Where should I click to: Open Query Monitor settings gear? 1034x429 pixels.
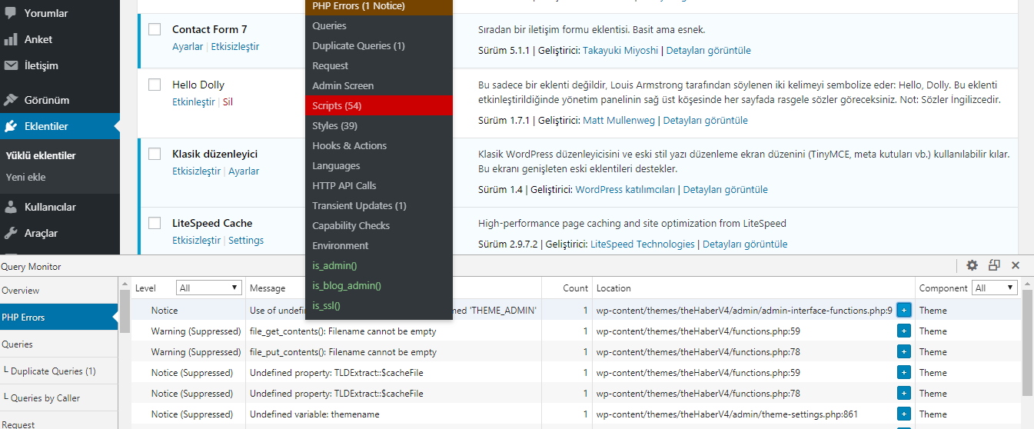pyautogui.click(x=972, y=265)
